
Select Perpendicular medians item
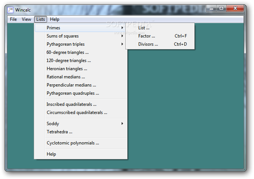[80, 85]
